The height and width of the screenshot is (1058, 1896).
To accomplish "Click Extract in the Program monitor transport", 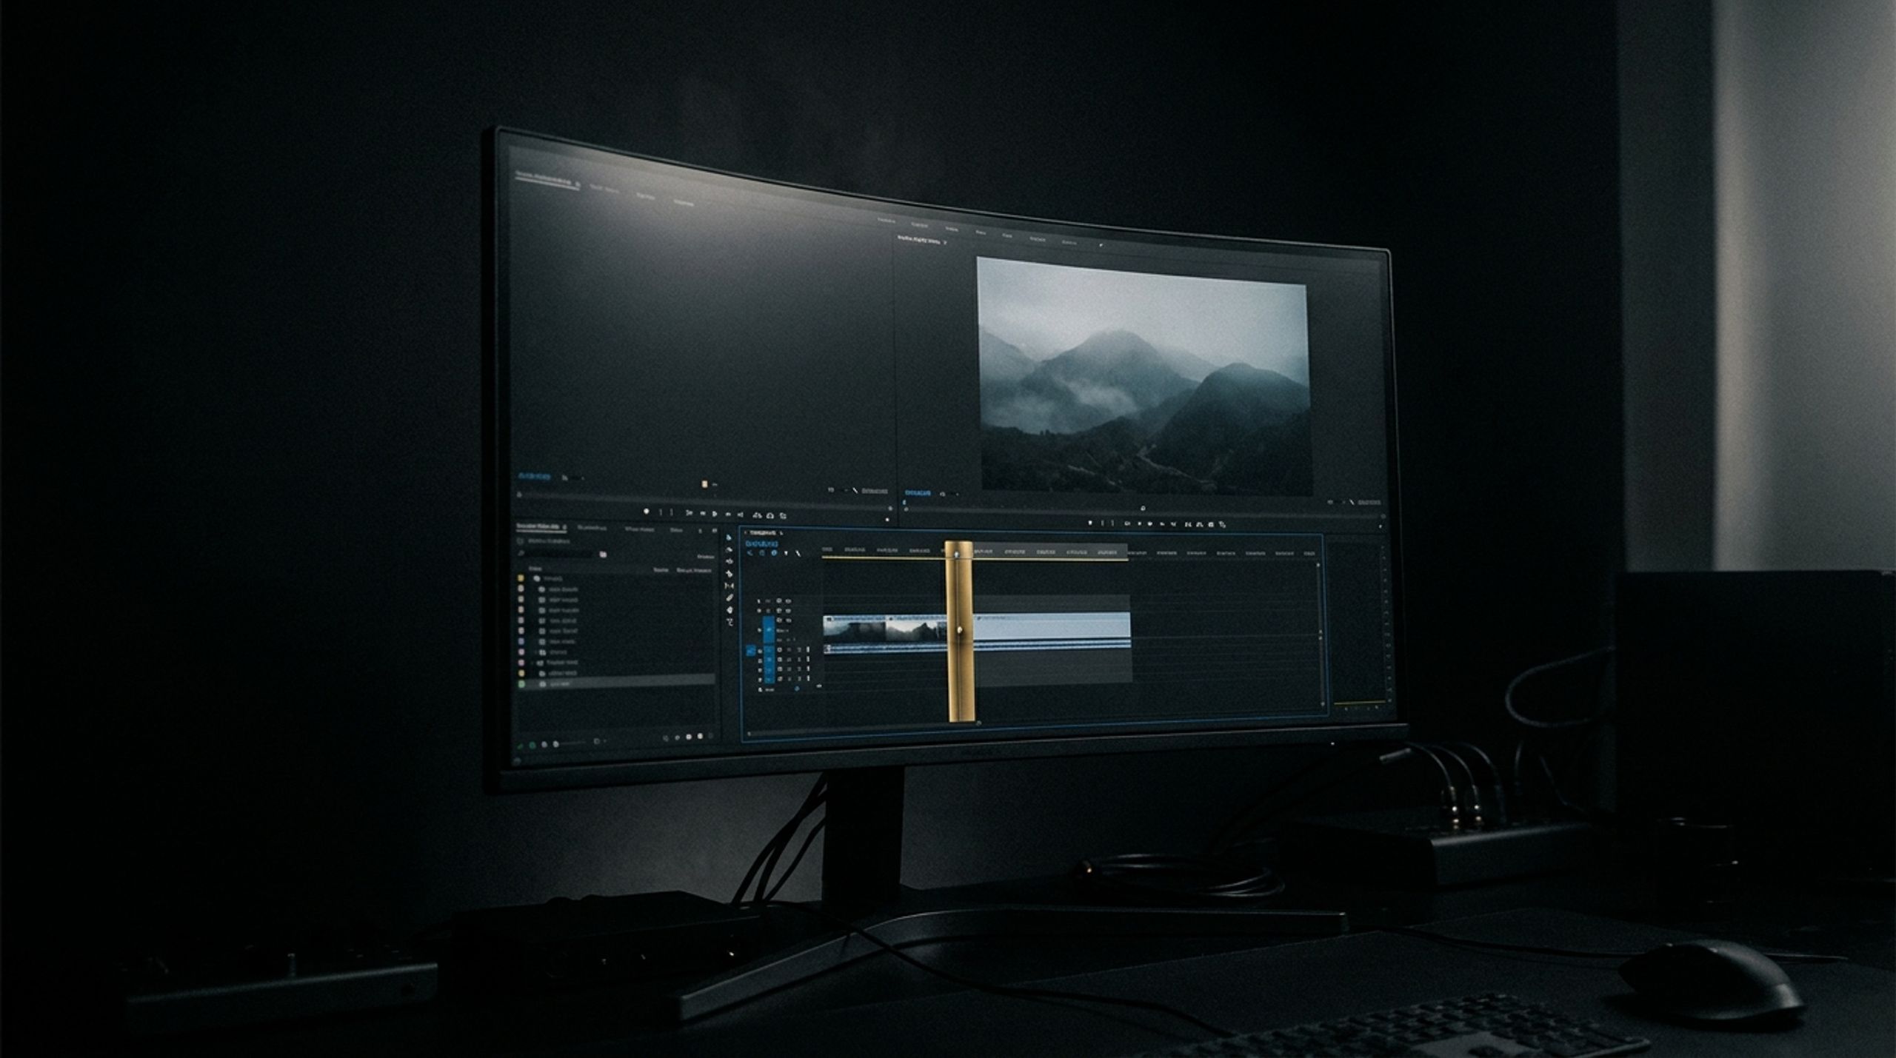I will pos(1200,524).
